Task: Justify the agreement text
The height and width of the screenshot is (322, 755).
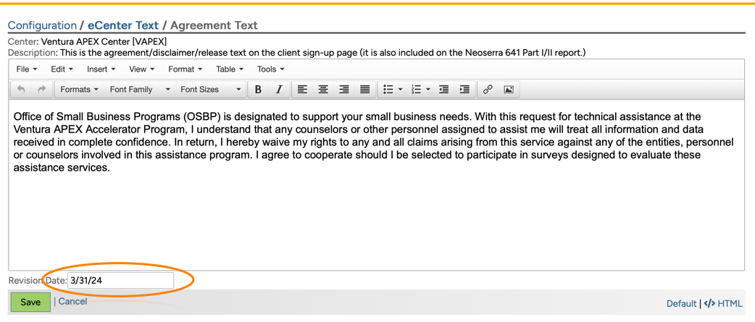Action: click(x=365, y=90)
